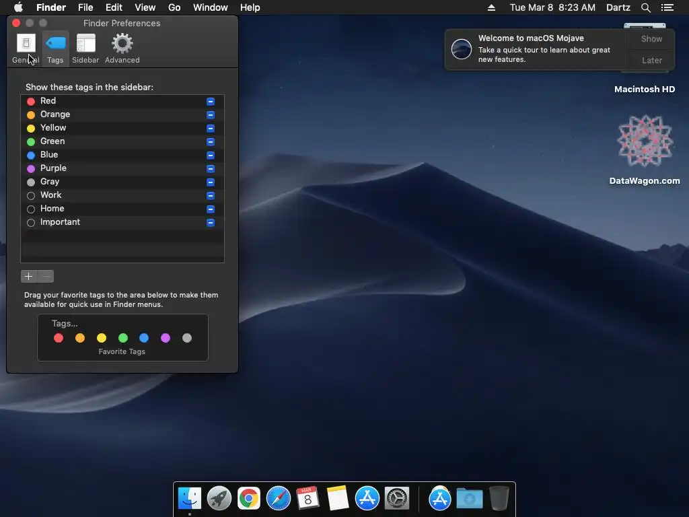Click blue dot in Favorite Tags
The image size is (689, 517).
(144, 338)
